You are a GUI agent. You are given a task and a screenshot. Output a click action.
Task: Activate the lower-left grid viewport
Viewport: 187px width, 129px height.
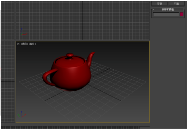8,82
